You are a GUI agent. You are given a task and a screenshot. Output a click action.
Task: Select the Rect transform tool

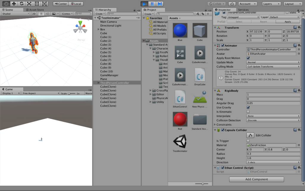37,4
